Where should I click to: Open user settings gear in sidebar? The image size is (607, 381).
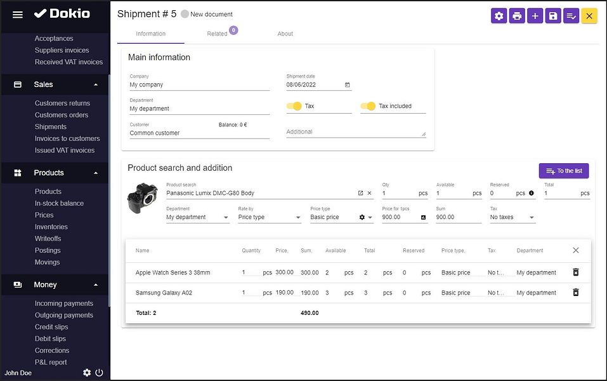pyautogui.click(x=87, y=373)
